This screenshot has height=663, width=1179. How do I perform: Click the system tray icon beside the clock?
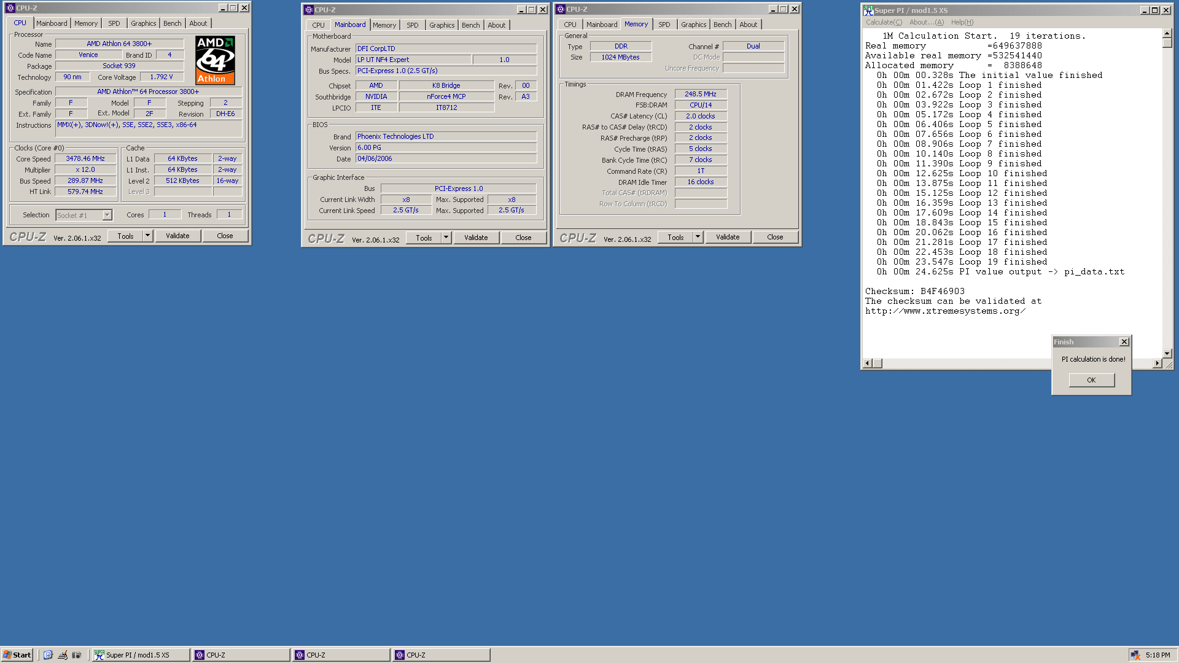pyautogui.click(x=1135, y=655)
